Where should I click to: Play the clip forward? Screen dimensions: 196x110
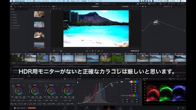tap(96, 51)
